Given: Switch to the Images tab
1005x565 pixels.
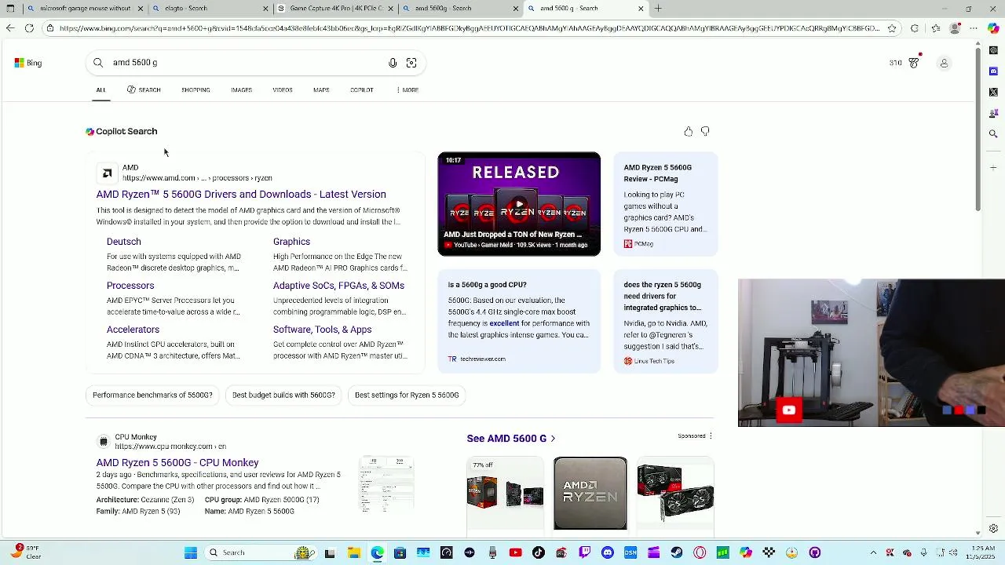Looking at the screenshot, I should click(x=241, y=90).
